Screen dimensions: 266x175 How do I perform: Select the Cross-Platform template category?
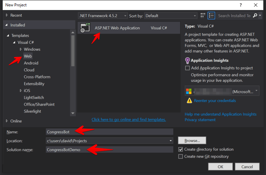(x=37, y=77)
